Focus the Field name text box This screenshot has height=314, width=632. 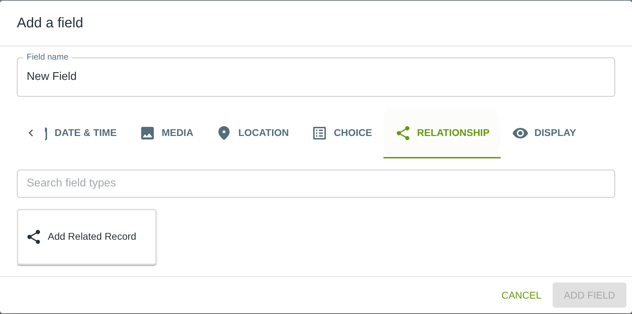(316, 77)
